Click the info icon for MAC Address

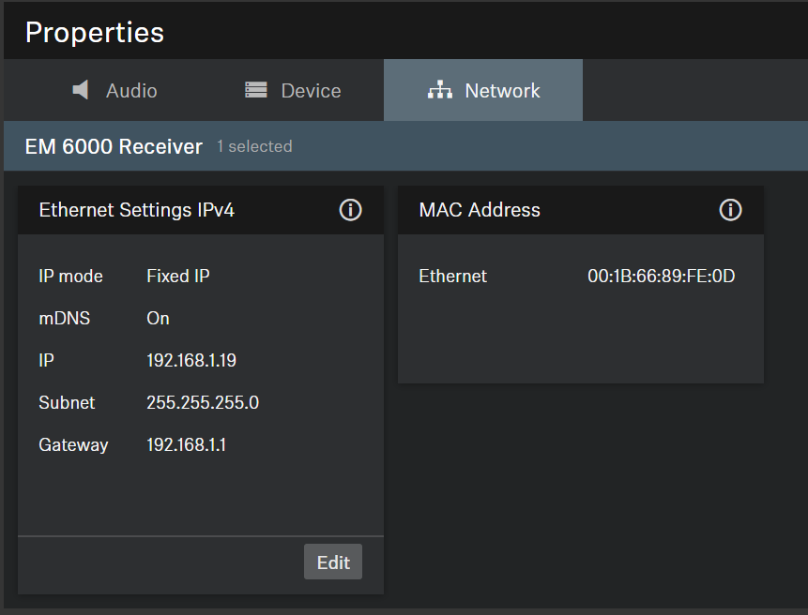pos(730,210)
